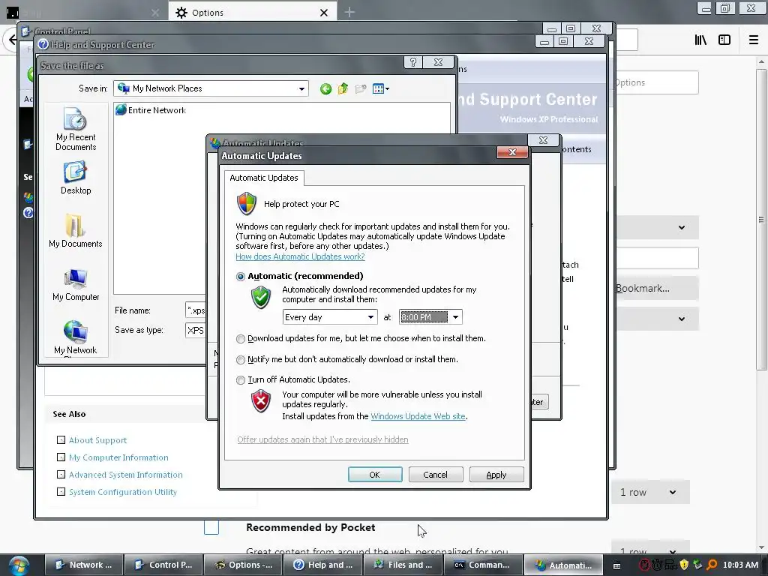The width and height of the screenshot is (768, 576).
Task: Open a new browser tab with plus
Action: click(349, 12)
